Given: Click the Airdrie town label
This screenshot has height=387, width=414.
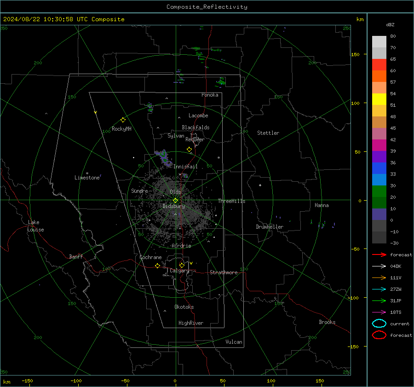Looking at the screenshot, I should [181, 246].
